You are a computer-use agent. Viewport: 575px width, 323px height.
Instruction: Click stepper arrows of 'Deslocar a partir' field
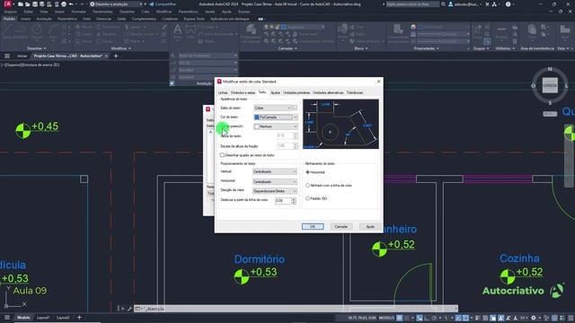(x=294, y=201)
